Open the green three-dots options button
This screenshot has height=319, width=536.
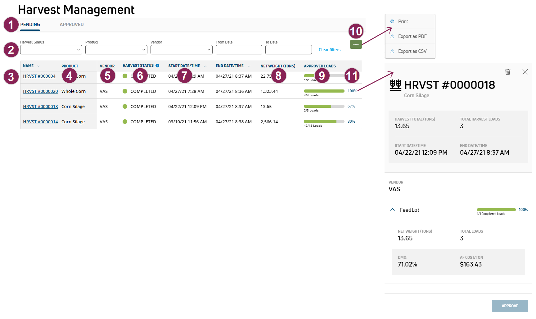356,45
